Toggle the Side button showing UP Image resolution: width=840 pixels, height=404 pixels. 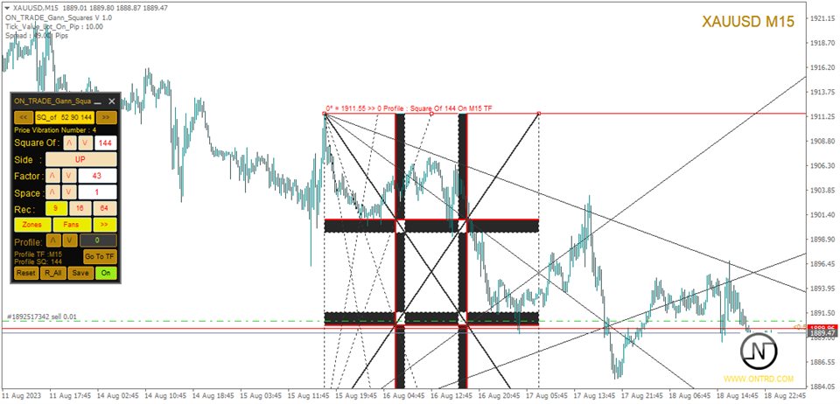tap(80, 159)
